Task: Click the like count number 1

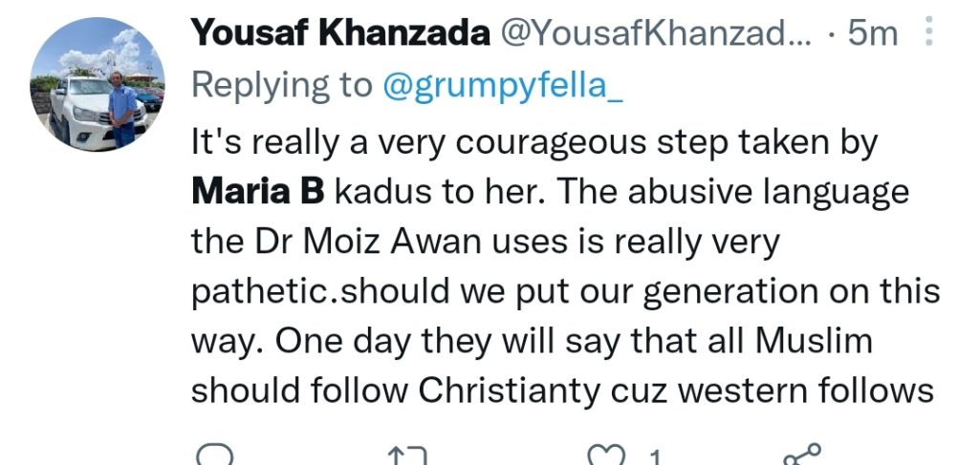Action: pyautogui.click(x=654, y=458)
